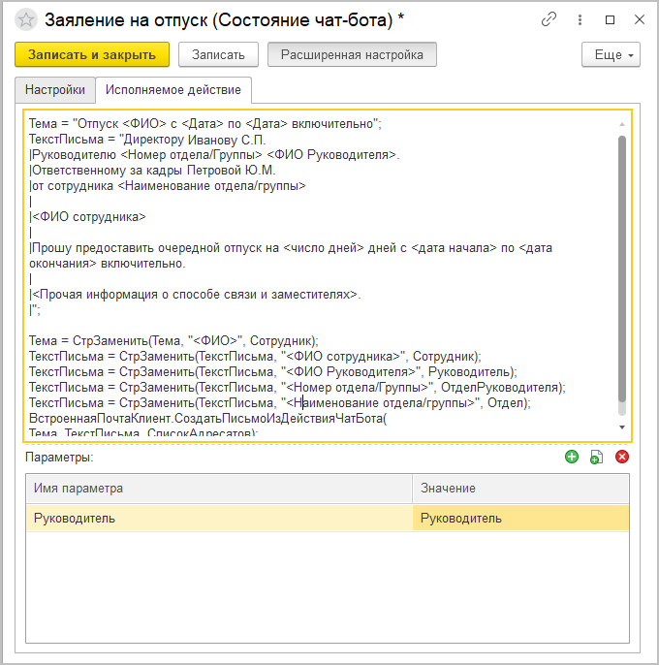
Task: Click the Значение column header
Action: [520, 489]
